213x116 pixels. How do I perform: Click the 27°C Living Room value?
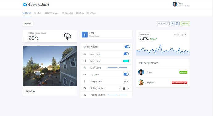click(92, 33)
